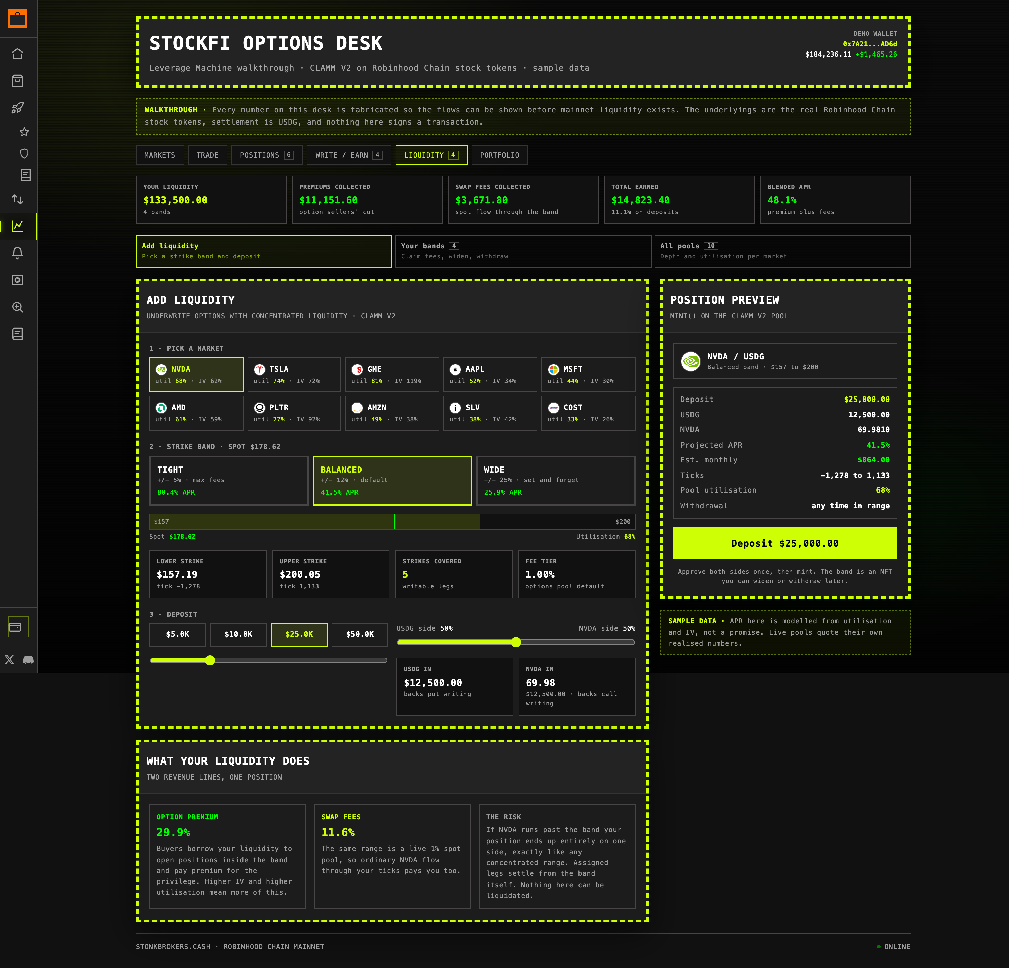
Task: Open the Discord link icon
Action: [x=28, y=659]
